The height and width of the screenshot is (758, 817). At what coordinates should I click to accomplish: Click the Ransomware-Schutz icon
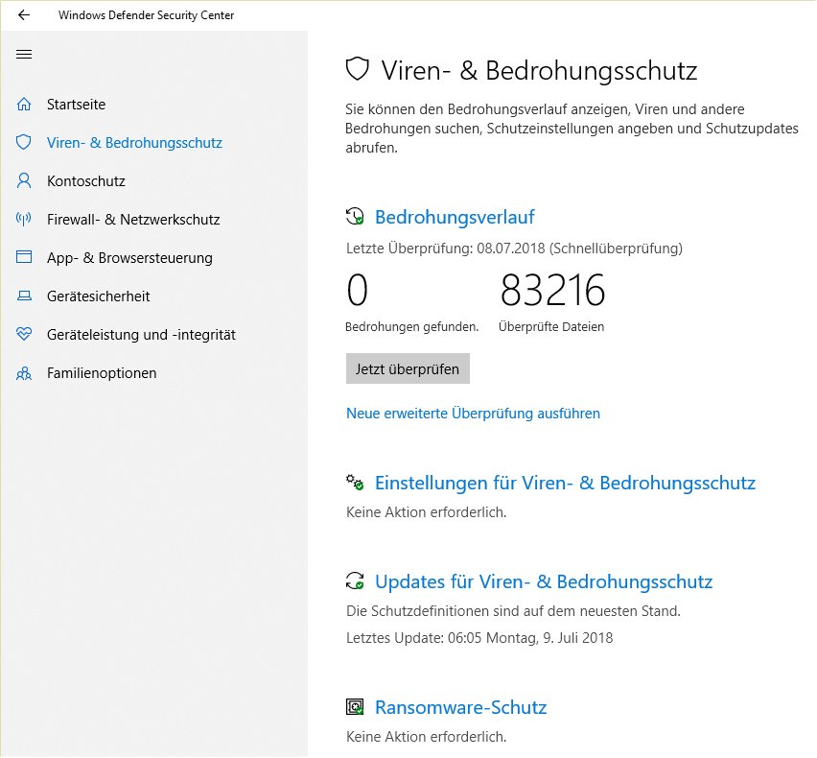coord(356,707)
